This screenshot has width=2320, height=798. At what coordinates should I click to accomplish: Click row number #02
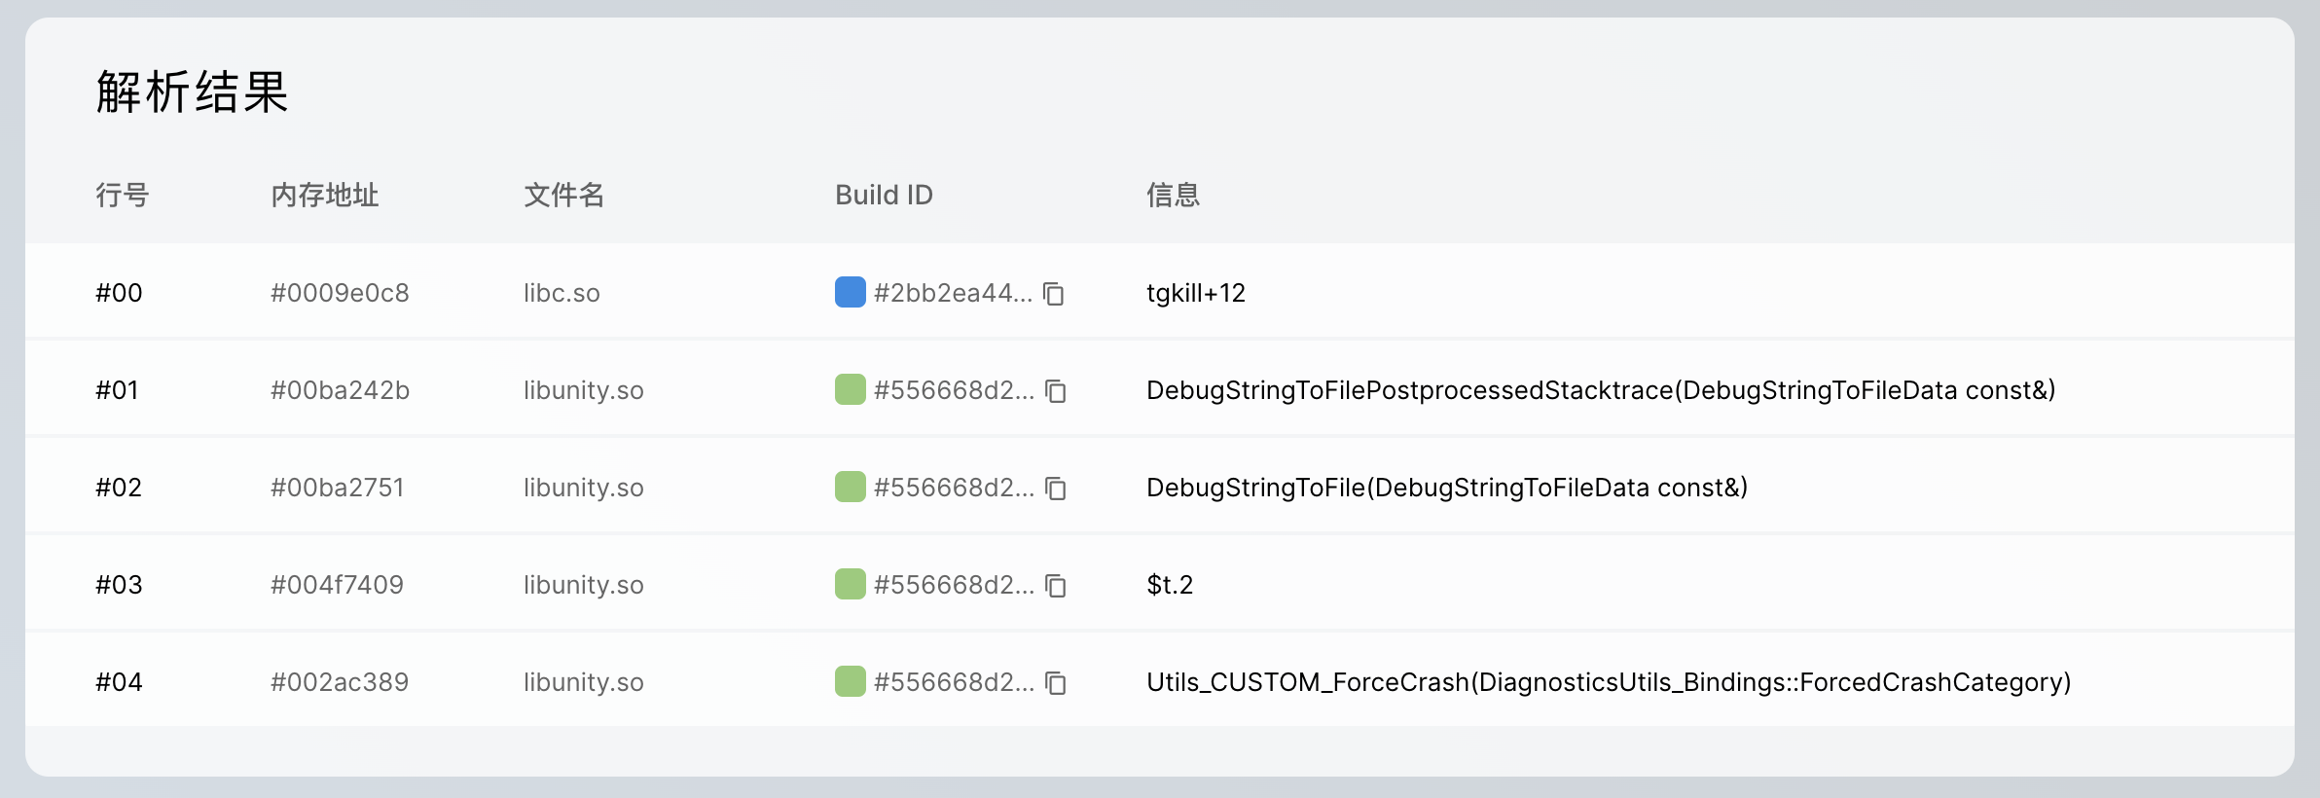coord(119,488)
